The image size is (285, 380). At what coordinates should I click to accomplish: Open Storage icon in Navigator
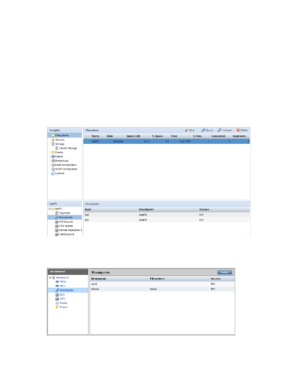[53, 144]
